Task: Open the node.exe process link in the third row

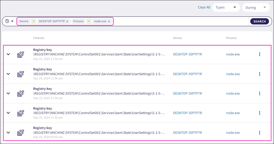Action: [x=233, y=93]
